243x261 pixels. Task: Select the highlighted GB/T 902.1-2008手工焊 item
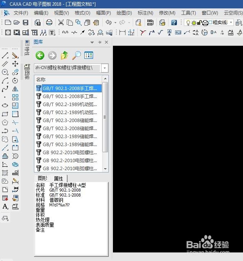[x=68, y=88]
